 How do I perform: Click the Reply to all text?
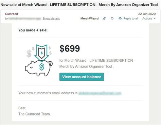click(131, 18)
